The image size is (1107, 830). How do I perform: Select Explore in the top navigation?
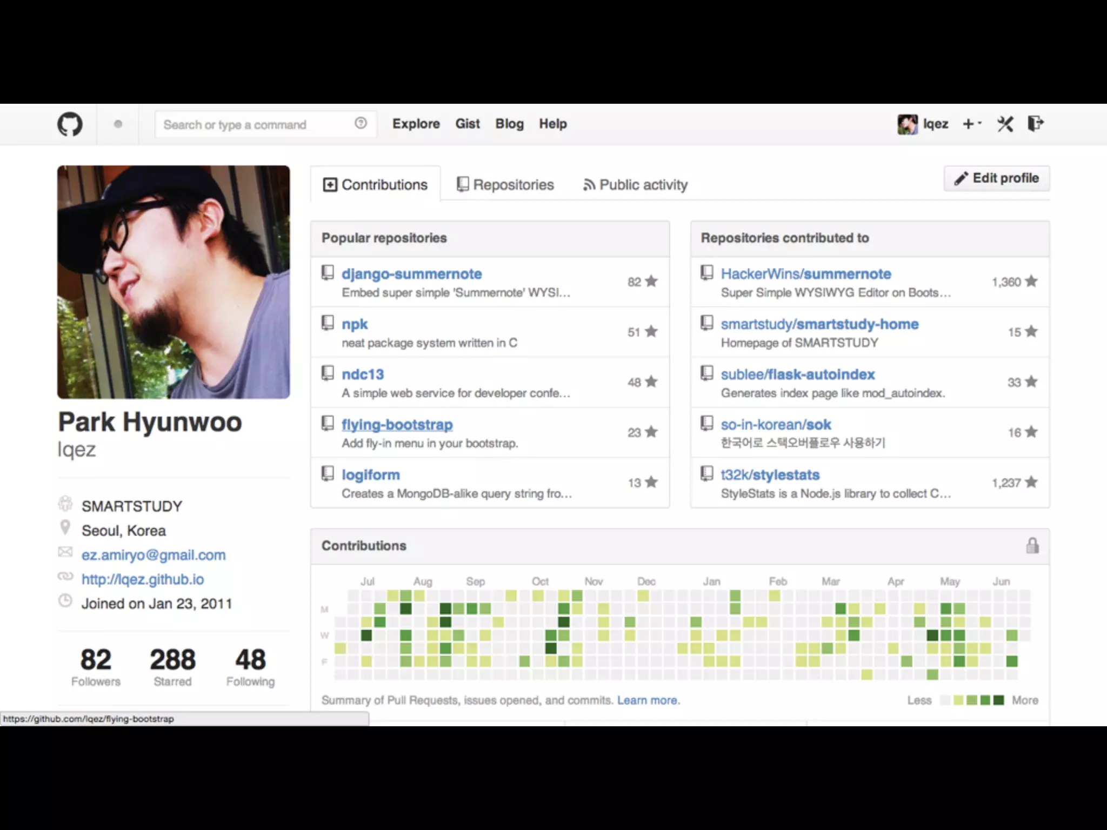(x=416, y=124)
